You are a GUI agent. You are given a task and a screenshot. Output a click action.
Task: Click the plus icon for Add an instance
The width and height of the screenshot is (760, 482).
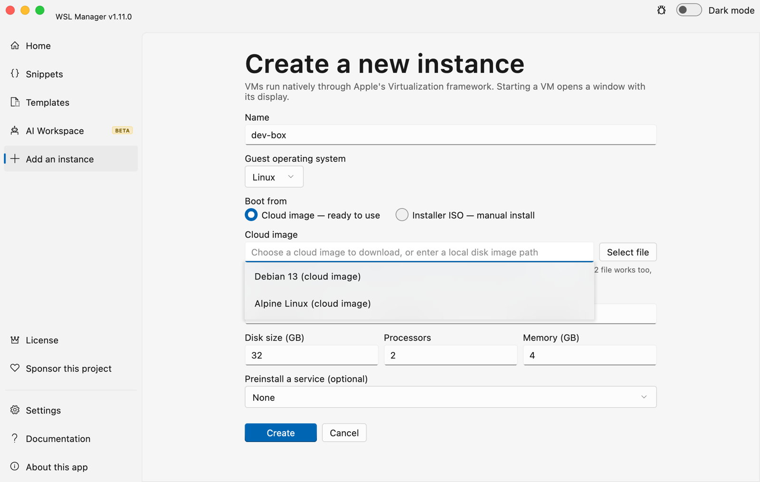click(15, 159)
